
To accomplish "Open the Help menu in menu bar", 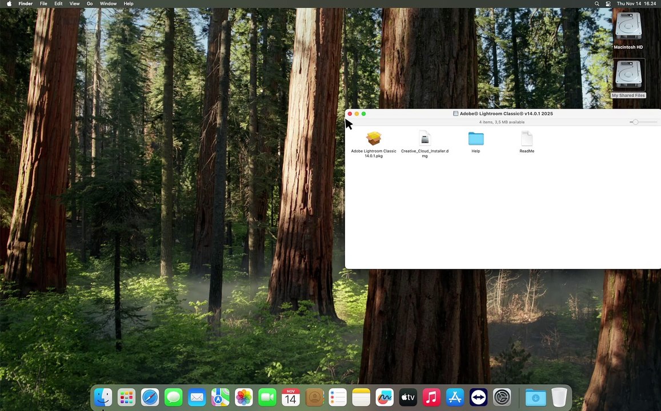I will pyautogui.click(x=129, y=3).
